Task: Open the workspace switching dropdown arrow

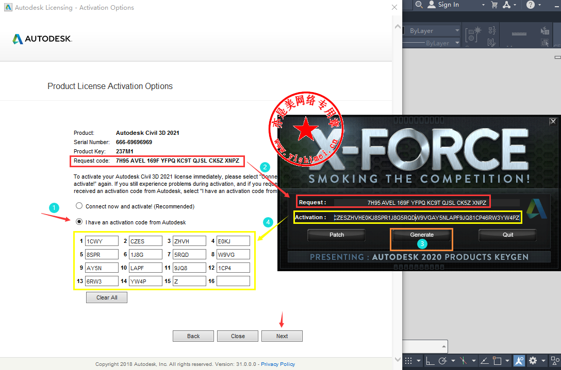Action: pyautogui.click(x=543, y=361)
